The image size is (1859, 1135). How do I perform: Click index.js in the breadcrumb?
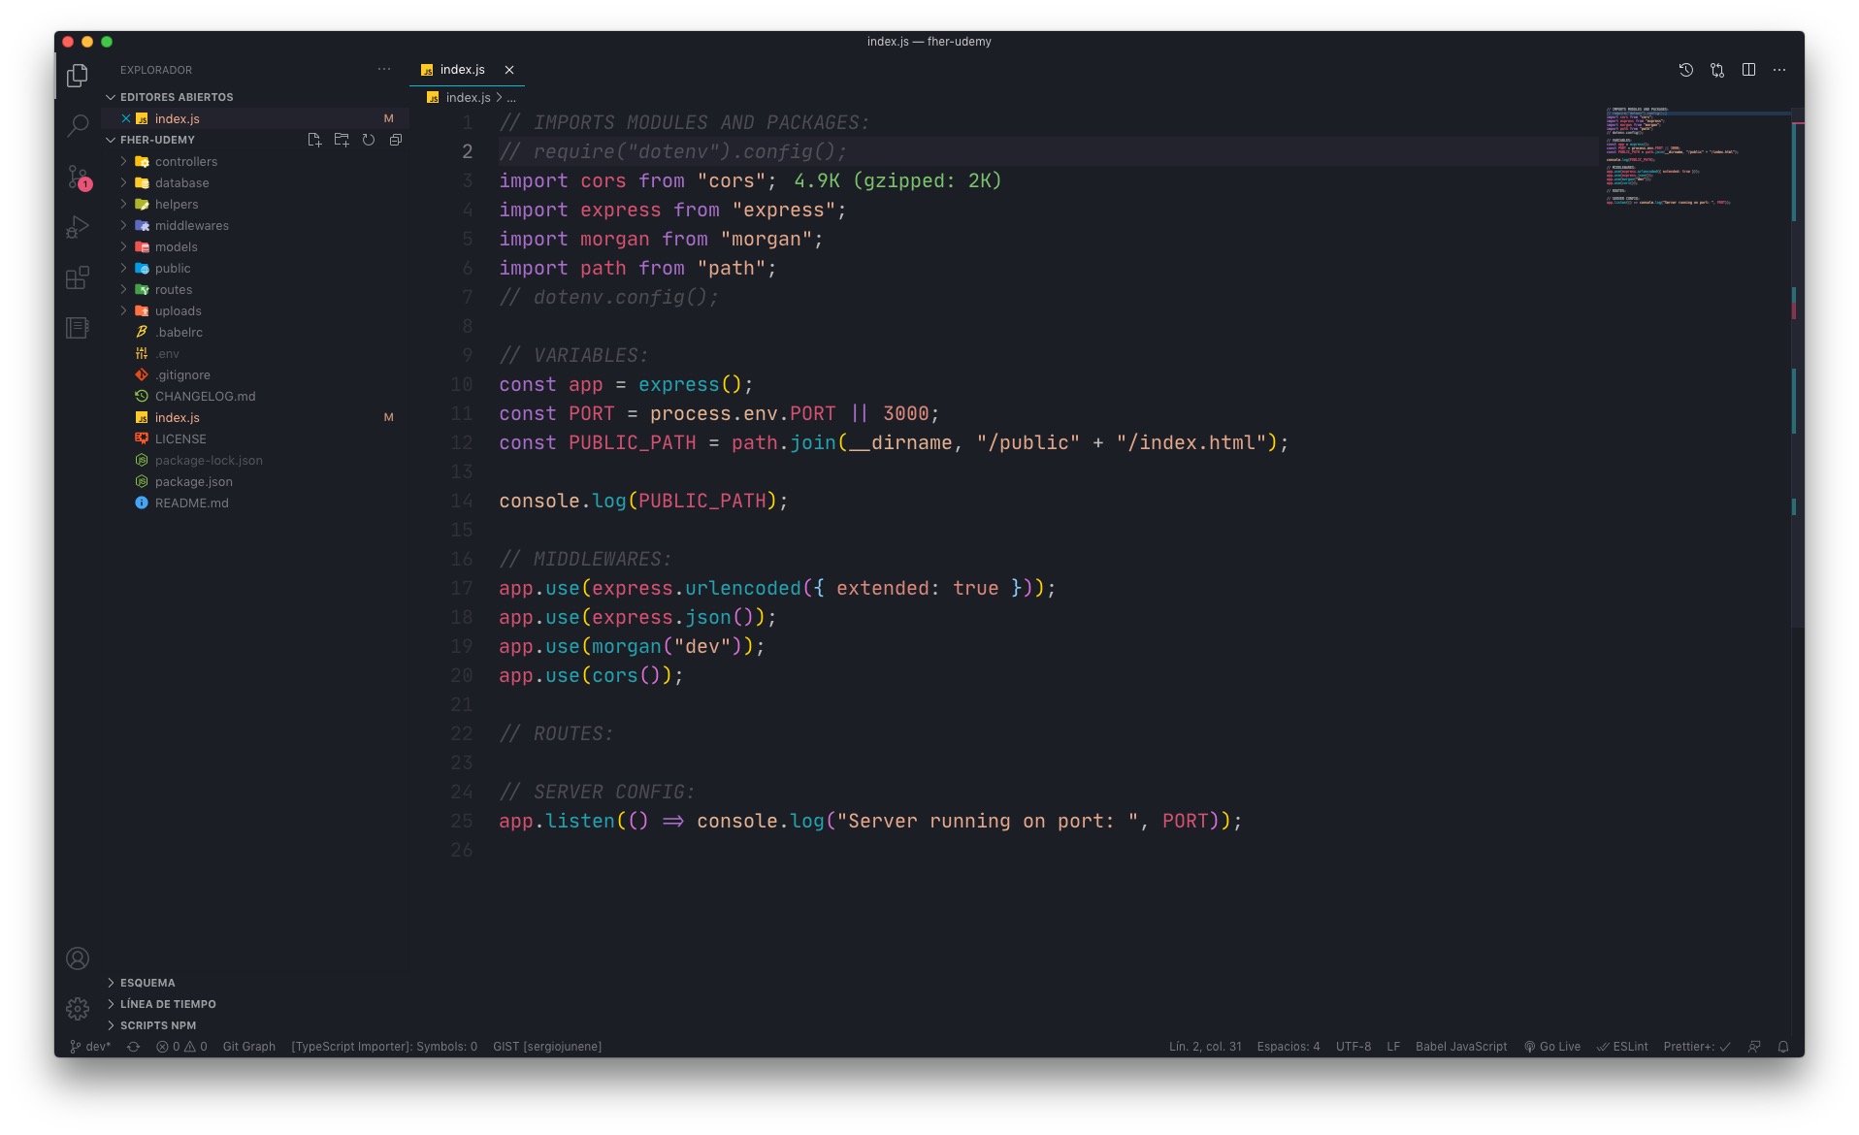point(468,98)
